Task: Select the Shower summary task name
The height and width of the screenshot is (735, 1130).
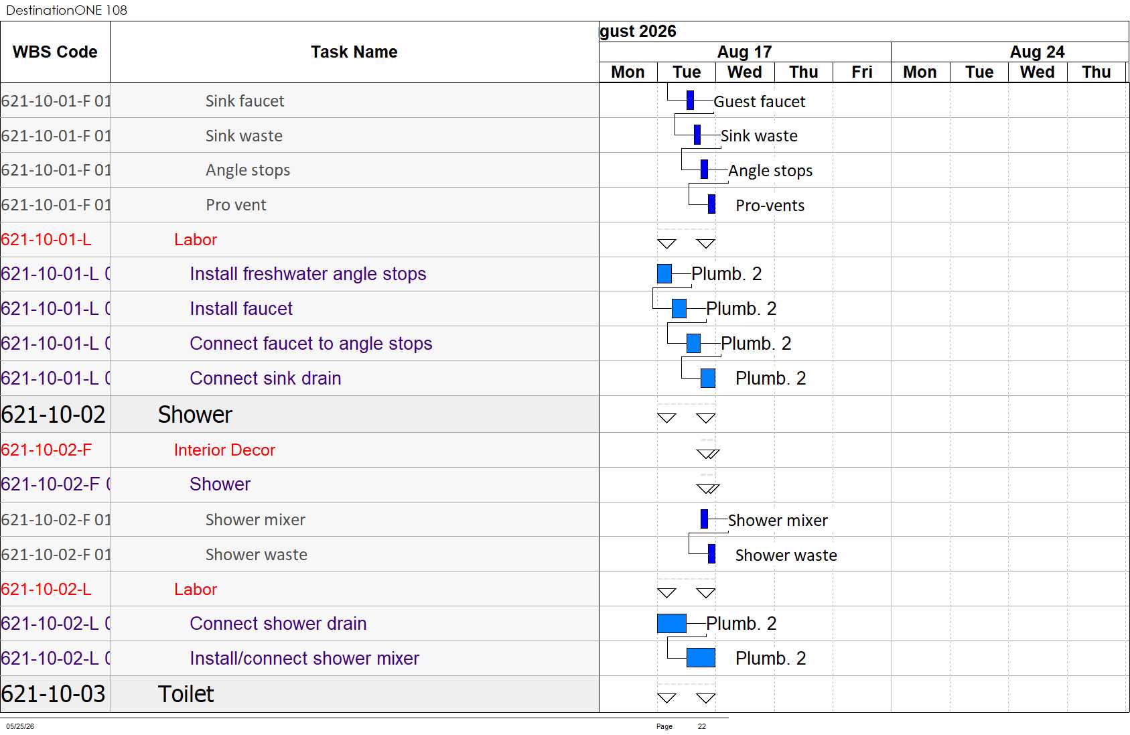Action: pyautogui.click(x=195, y=415)
